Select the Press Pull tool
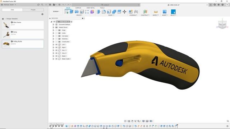 coord(98,11)
